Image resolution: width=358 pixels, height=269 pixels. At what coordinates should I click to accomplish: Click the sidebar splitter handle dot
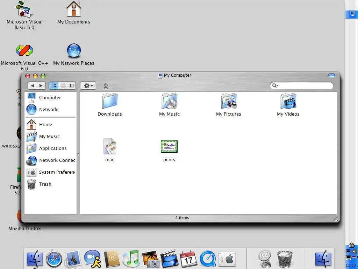pyautogui.click(x=78, y=154)
